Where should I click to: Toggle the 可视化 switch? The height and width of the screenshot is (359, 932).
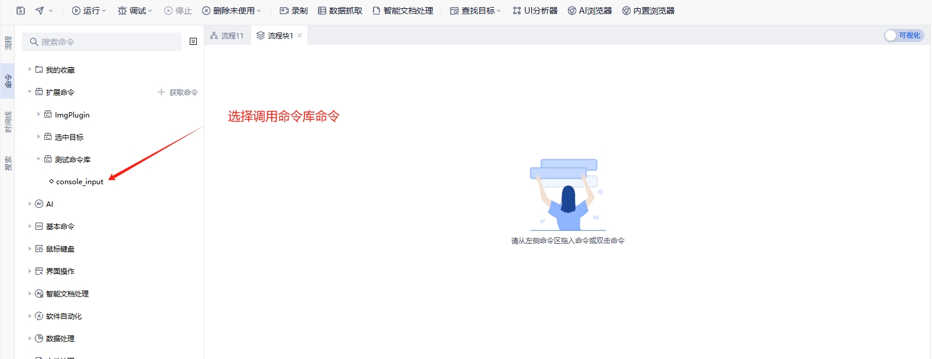click(x=904, y=35)
